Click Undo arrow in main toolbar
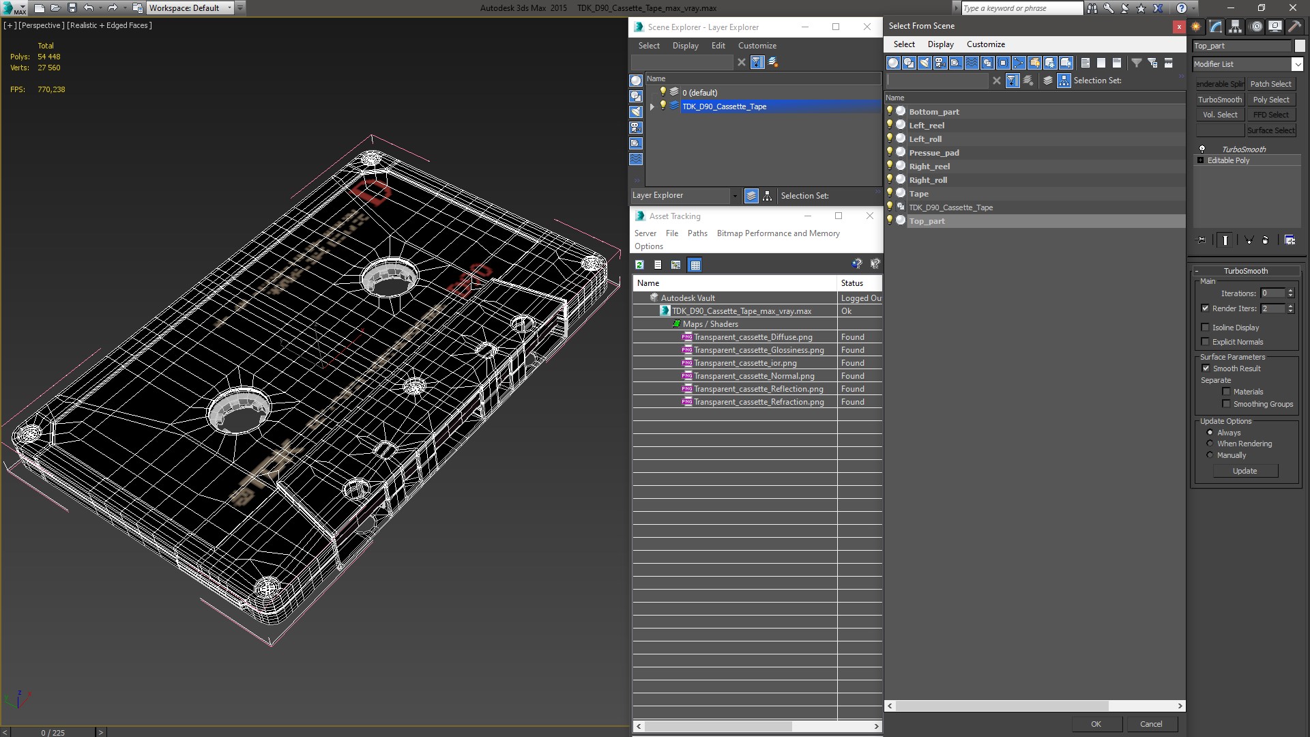 pos(89,8)
